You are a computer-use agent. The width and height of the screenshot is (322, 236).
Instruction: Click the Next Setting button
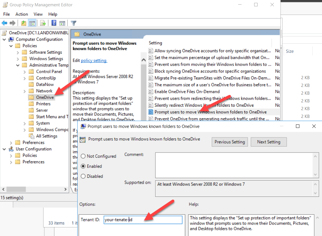coord(268,142)
